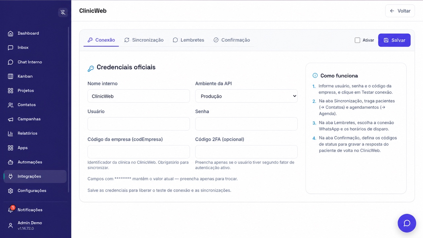The height and width of the screenshot is (238, 423).
Task: Click the version text v1.14.72.0
Action: pyautogui.click(x=25, y=228)
